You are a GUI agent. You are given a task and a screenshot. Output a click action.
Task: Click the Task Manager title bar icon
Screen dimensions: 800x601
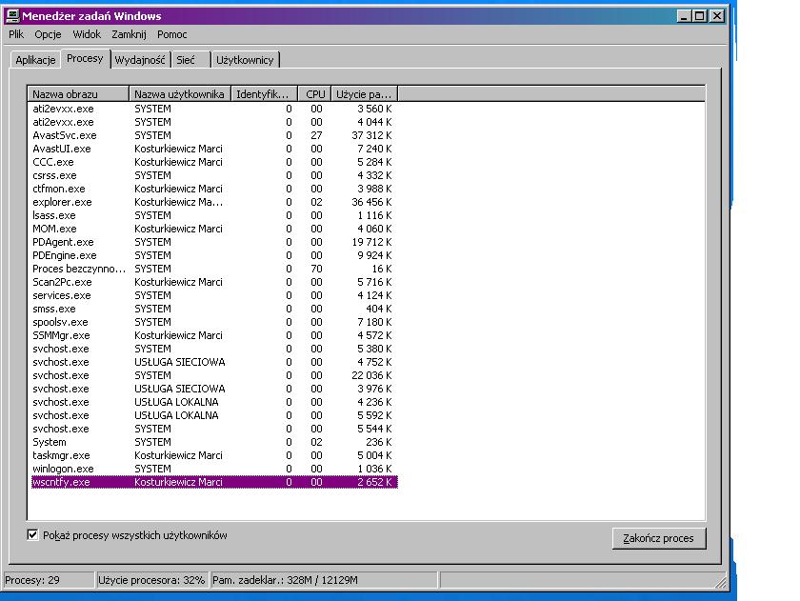11,16
